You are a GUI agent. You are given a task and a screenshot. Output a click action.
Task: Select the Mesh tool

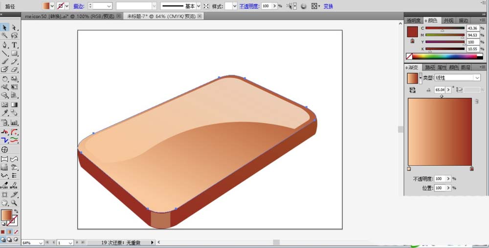pyautogui.click(x=5, y=105)
